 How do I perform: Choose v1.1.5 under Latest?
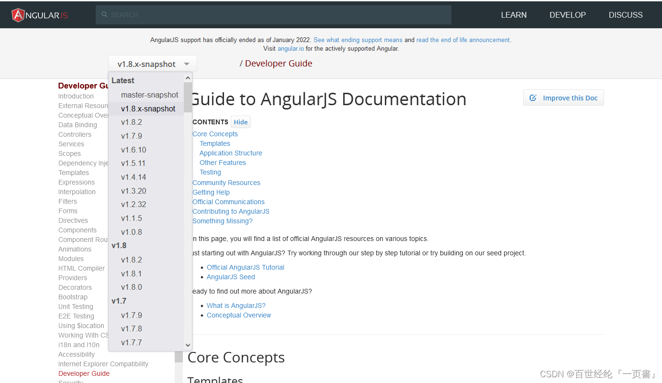point(132,218)
